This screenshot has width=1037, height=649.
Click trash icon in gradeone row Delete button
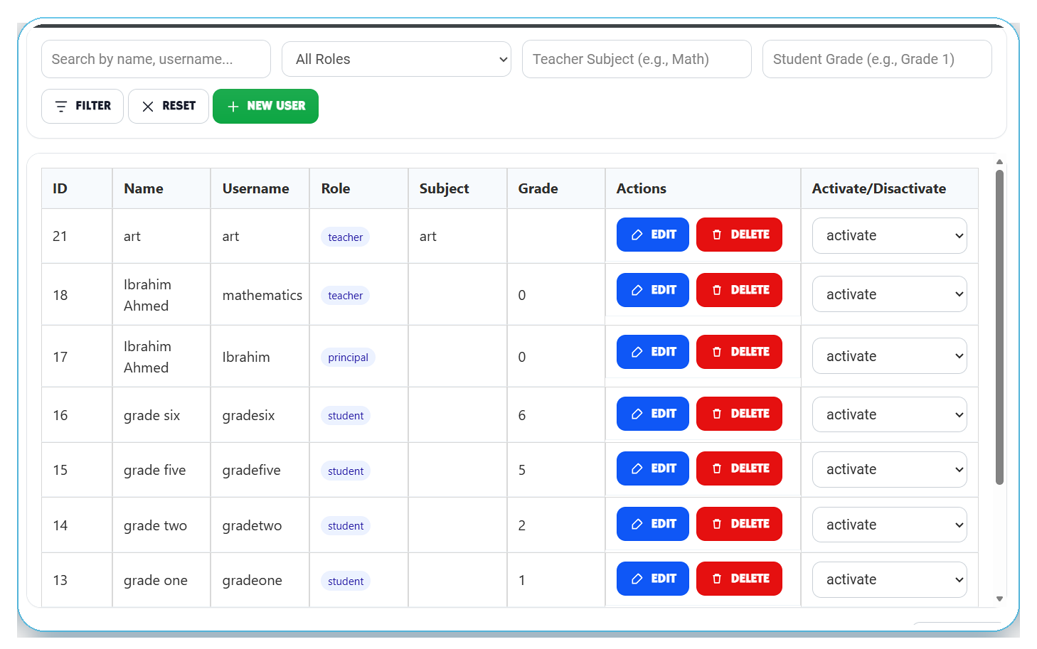pyautogui.click(x=717, y=579)
